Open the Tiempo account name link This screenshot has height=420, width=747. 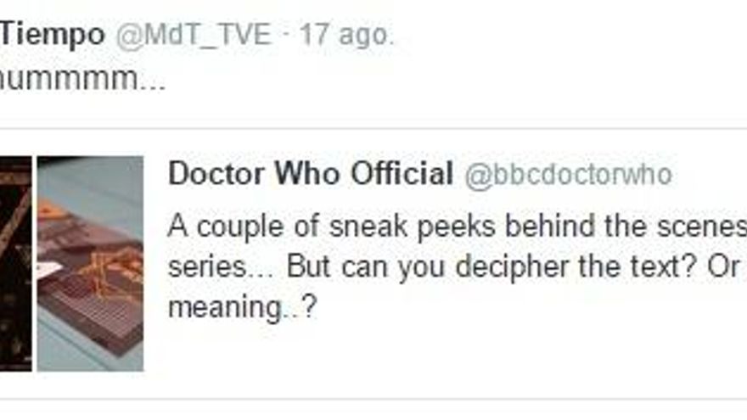52,36
